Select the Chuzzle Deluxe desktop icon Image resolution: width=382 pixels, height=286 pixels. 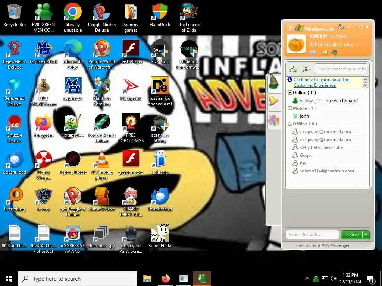15,129
